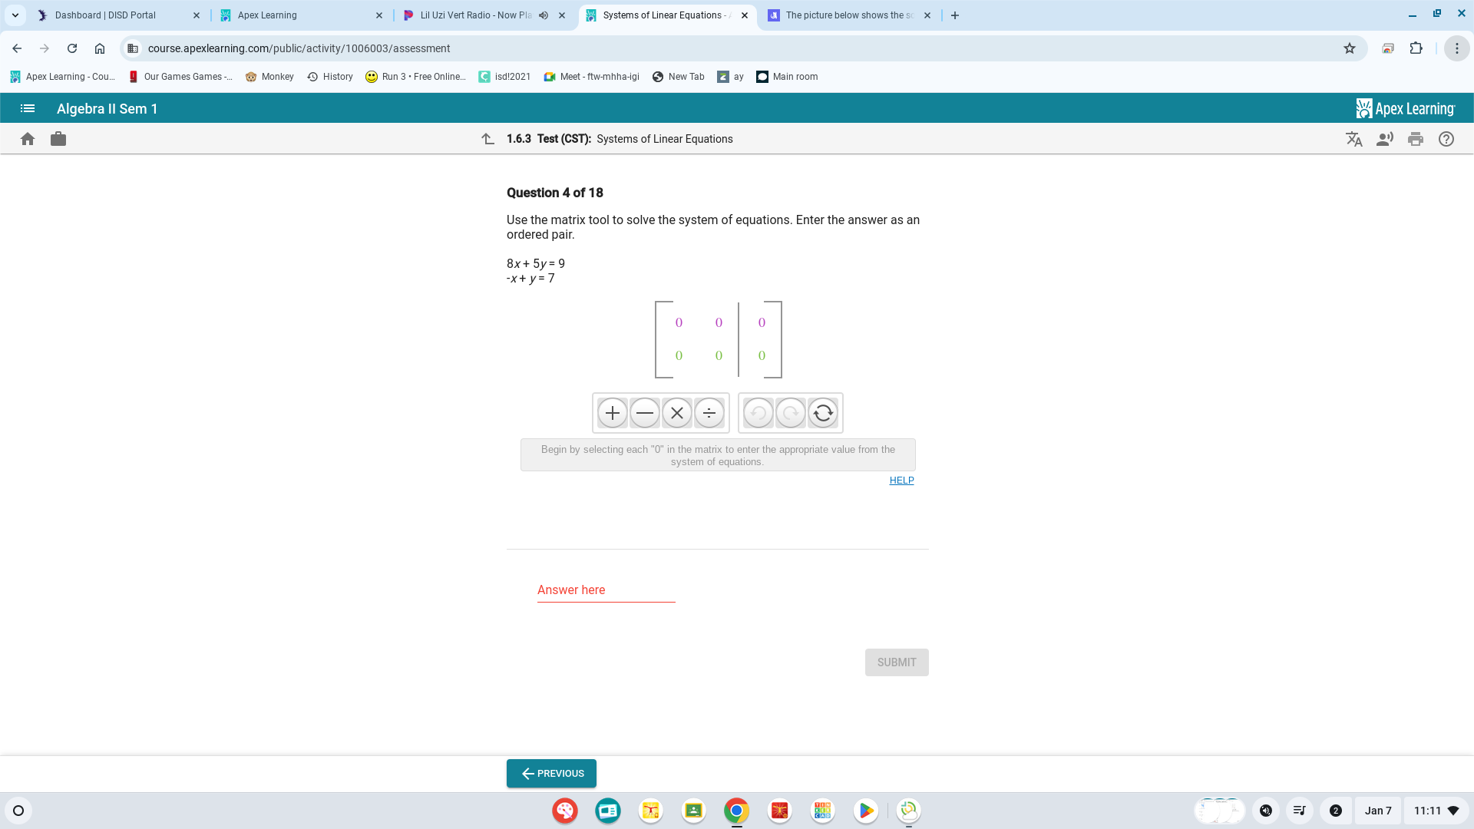Click the briefcase/portfolio icon

[58, 139]
